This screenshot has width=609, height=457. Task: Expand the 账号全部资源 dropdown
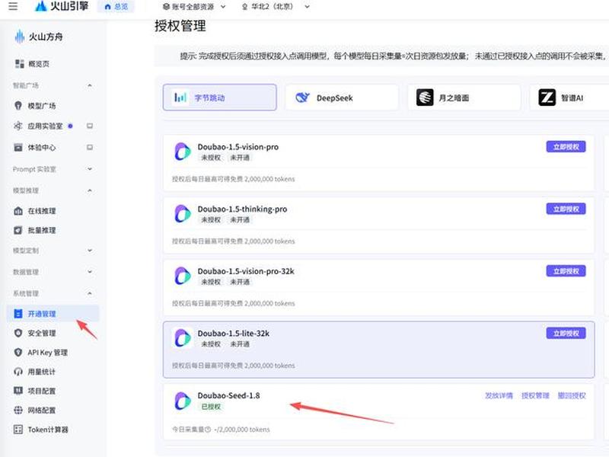(194, 7)
